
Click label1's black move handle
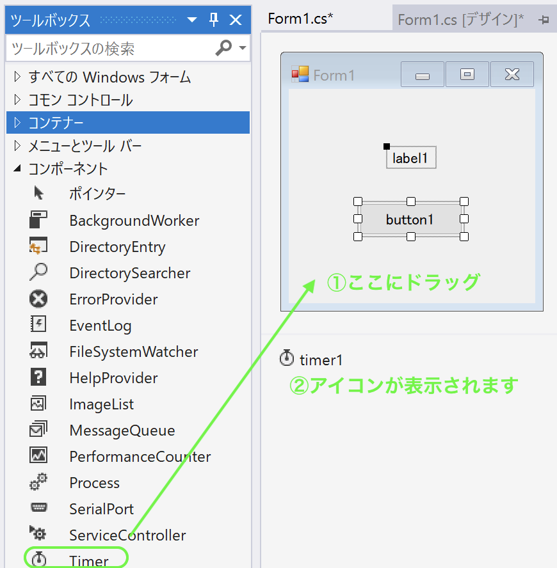[387, 146]
